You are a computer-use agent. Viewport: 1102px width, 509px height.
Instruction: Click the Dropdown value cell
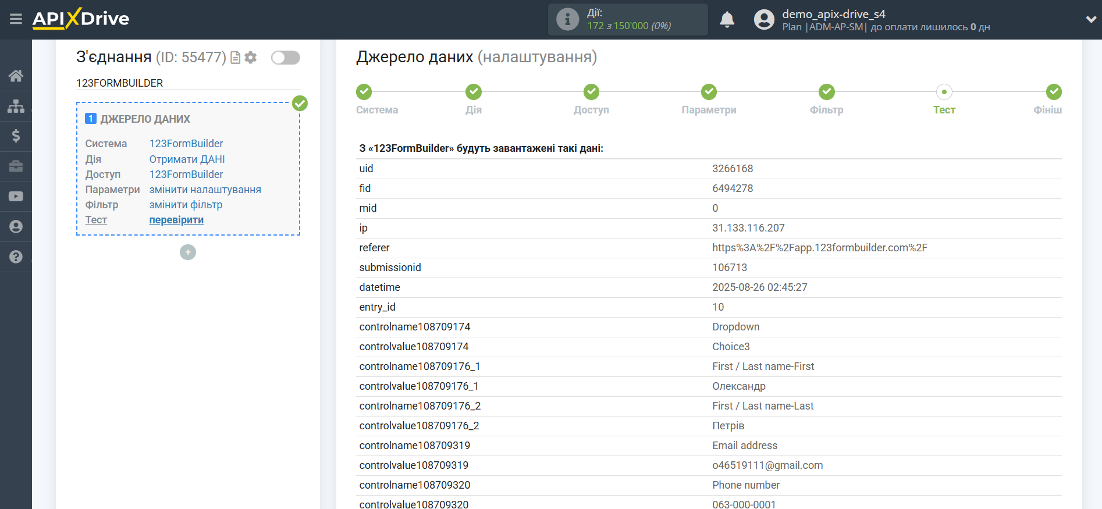(x=736, y=327)
